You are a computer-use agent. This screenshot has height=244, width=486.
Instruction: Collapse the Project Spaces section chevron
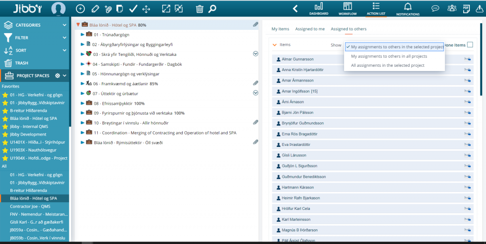[x=65, y=75]
